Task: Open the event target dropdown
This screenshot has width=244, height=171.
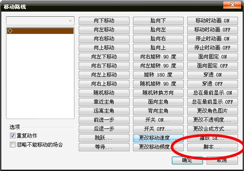Action: coord(40,21)
